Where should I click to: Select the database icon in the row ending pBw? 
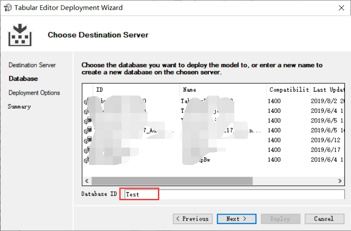pos(86,160)
